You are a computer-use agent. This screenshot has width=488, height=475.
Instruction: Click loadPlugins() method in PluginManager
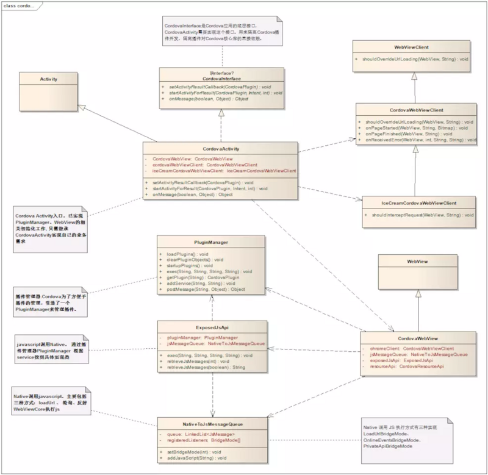pos(187,254)
